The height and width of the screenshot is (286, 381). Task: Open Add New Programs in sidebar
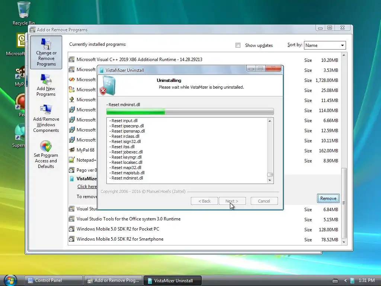pyautogui.click(x=46, y=85)
